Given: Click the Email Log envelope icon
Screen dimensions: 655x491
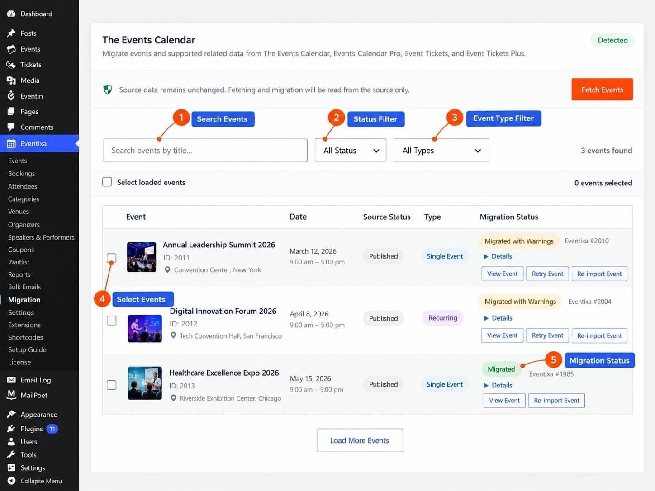Looking at the screenshot, I should tap(11, 380).
